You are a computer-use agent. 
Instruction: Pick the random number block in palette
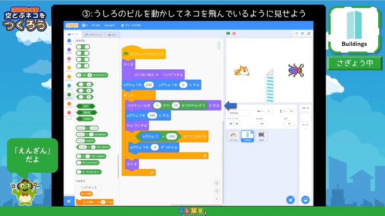pos(92,75)
